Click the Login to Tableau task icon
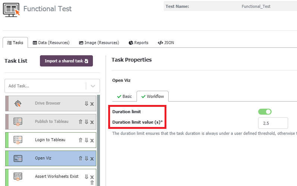Viewport: 297px width, 186px height. pos(18,140)
